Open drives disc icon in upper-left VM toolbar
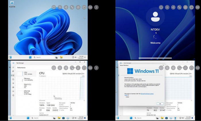 pyautogui.click(x=78, y=7)
